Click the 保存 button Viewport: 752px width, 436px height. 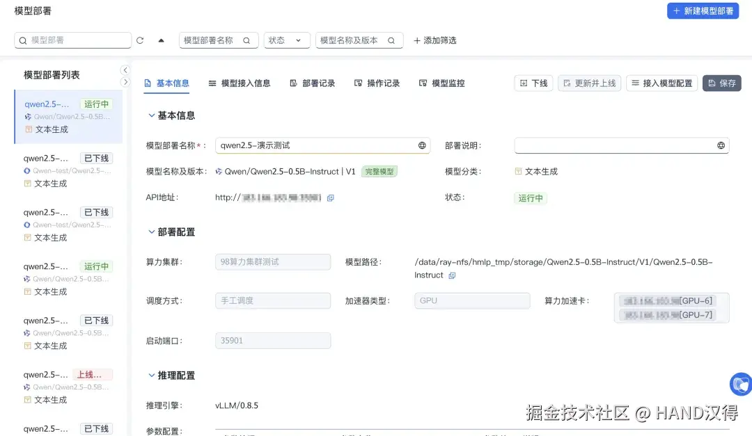[x=722, y=83]
